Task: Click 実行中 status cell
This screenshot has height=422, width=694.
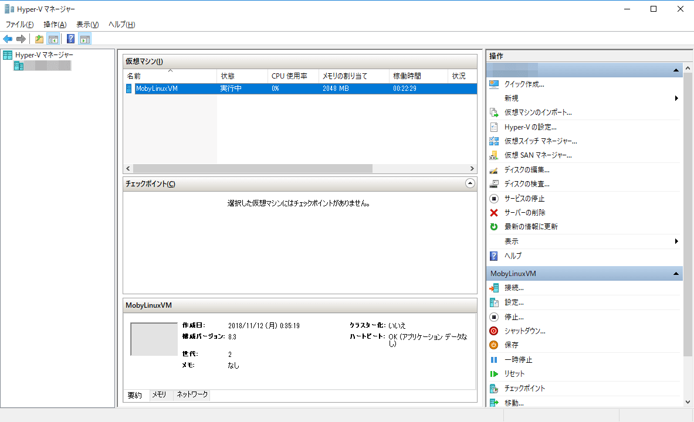Action: (x=231, y=89)
